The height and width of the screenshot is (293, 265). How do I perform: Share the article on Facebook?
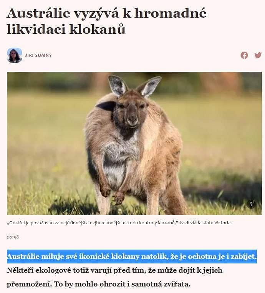(x=244, y=55)
